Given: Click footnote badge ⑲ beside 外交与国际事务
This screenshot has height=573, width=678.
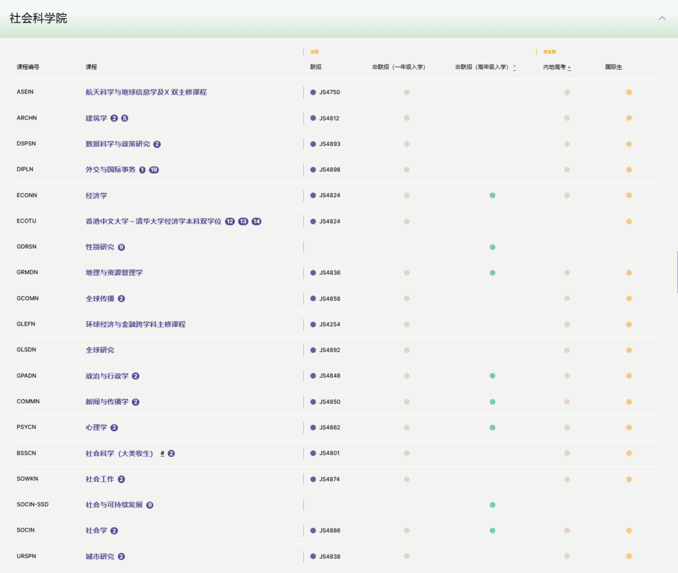Looking at the screenshot, I should coord(154,169).
